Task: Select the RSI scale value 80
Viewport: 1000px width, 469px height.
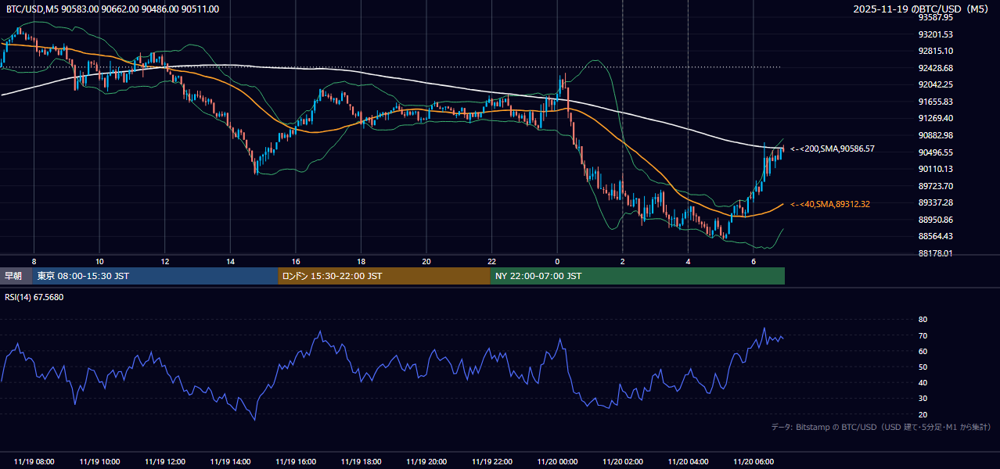Action: (923, 320)
